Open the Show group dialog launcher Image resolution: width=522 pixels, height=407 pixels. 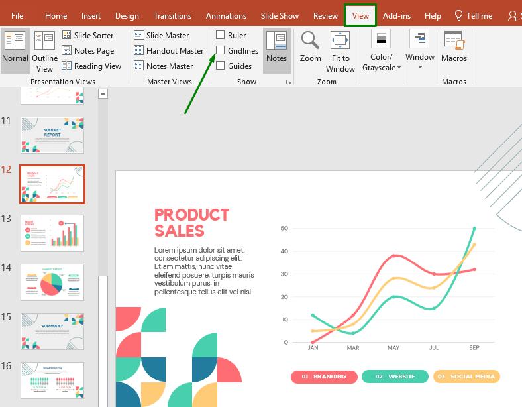point(288,82)
